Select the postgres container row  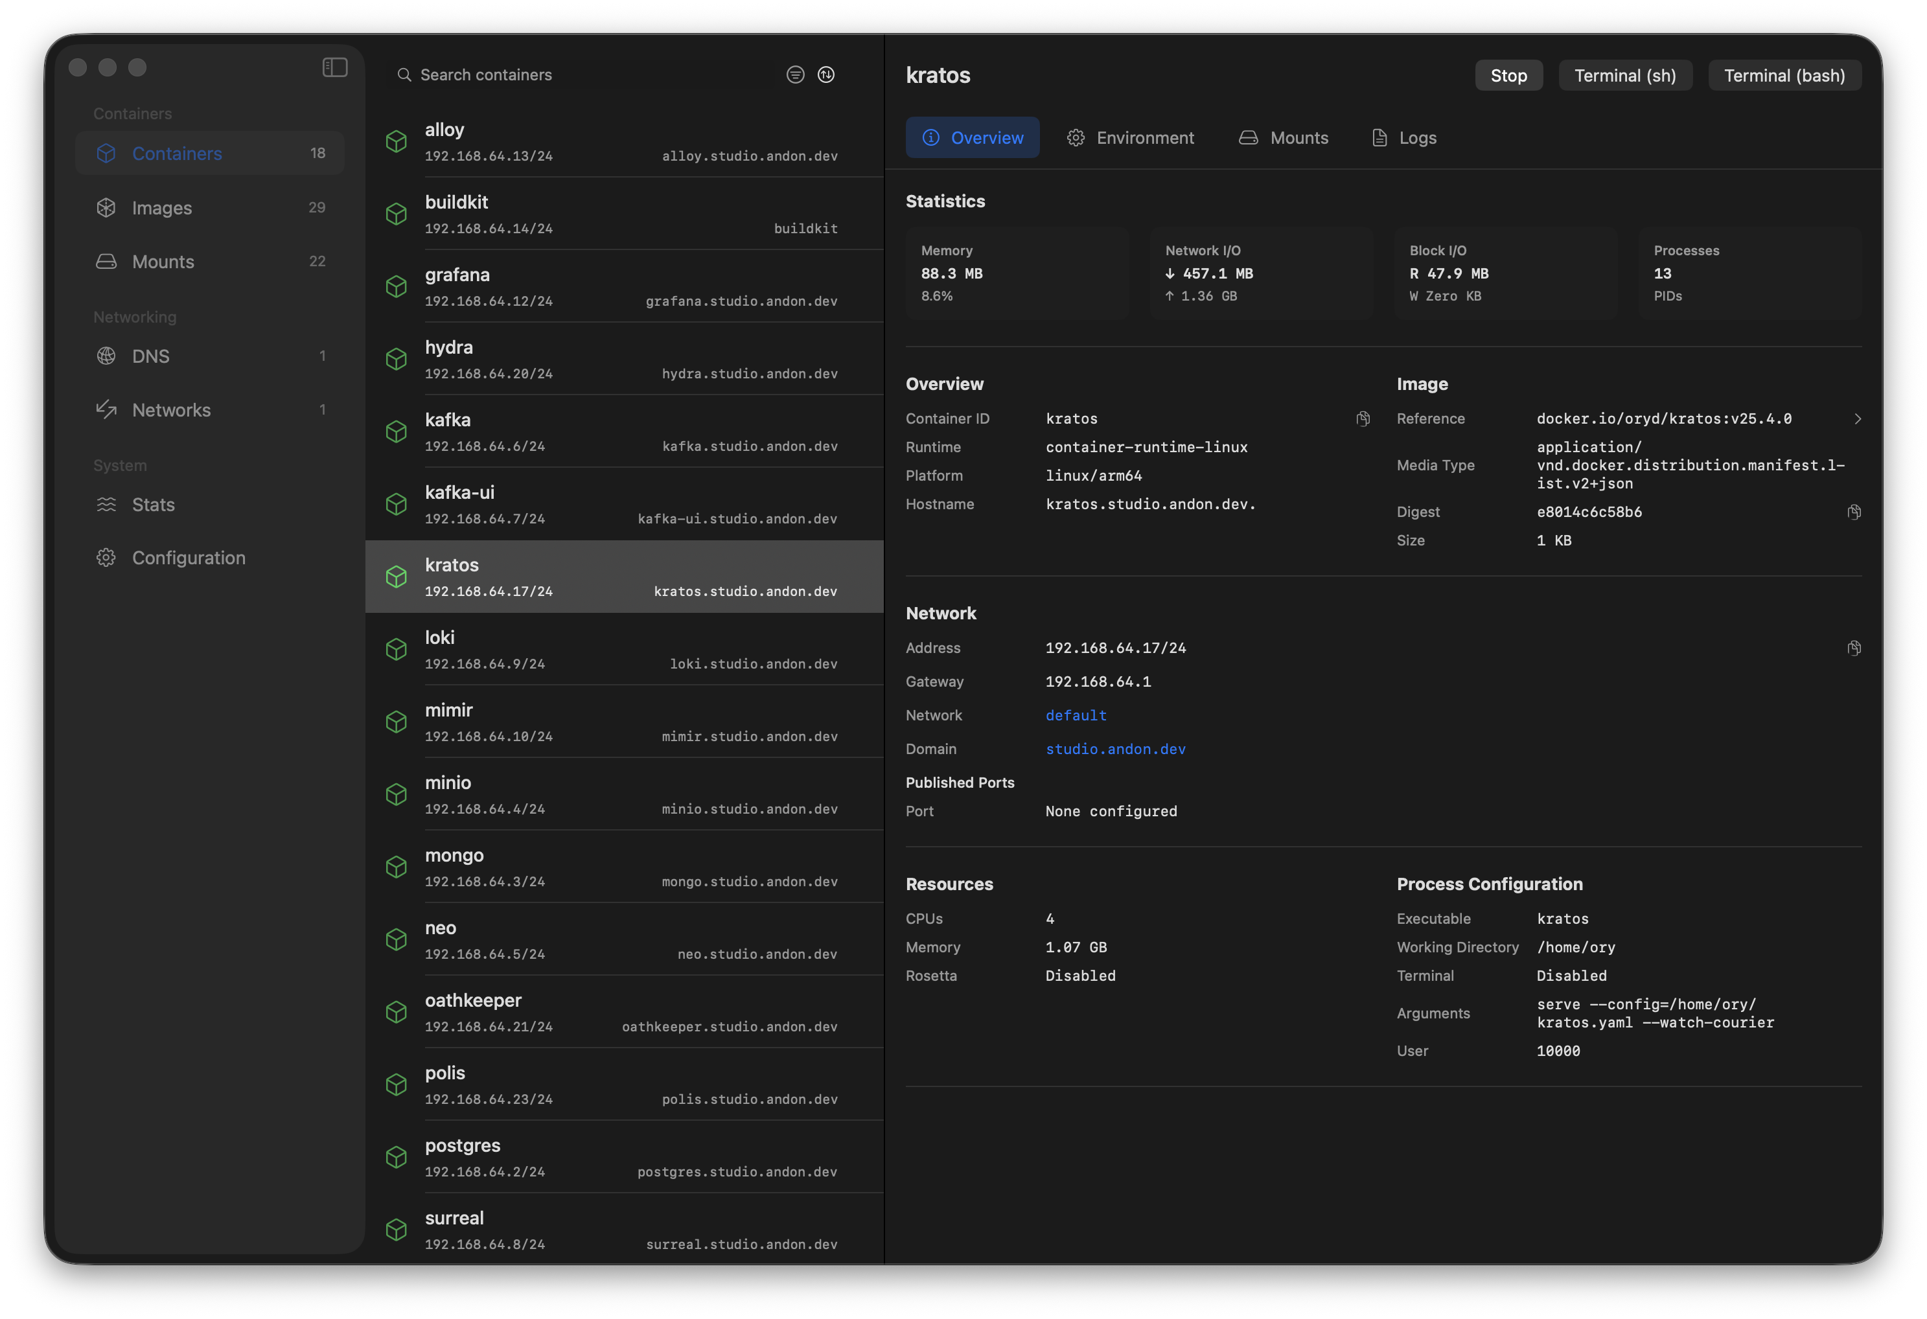click(x=625, y=1157)
